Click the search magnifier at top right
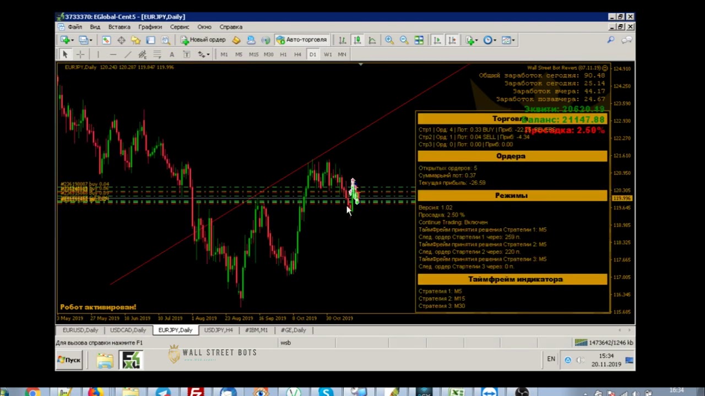 (611, 40)
